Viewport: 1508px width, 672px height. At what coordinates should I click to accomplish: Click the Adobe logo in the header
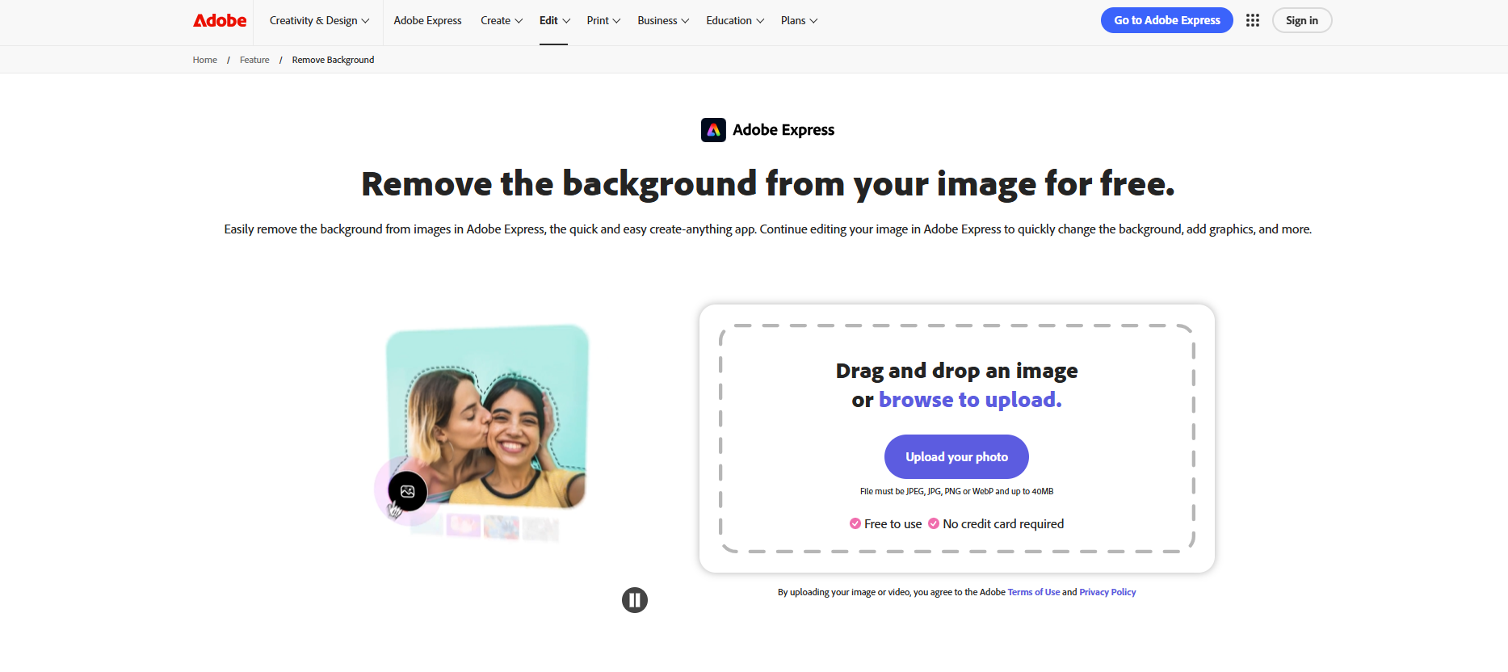(220, 21)
